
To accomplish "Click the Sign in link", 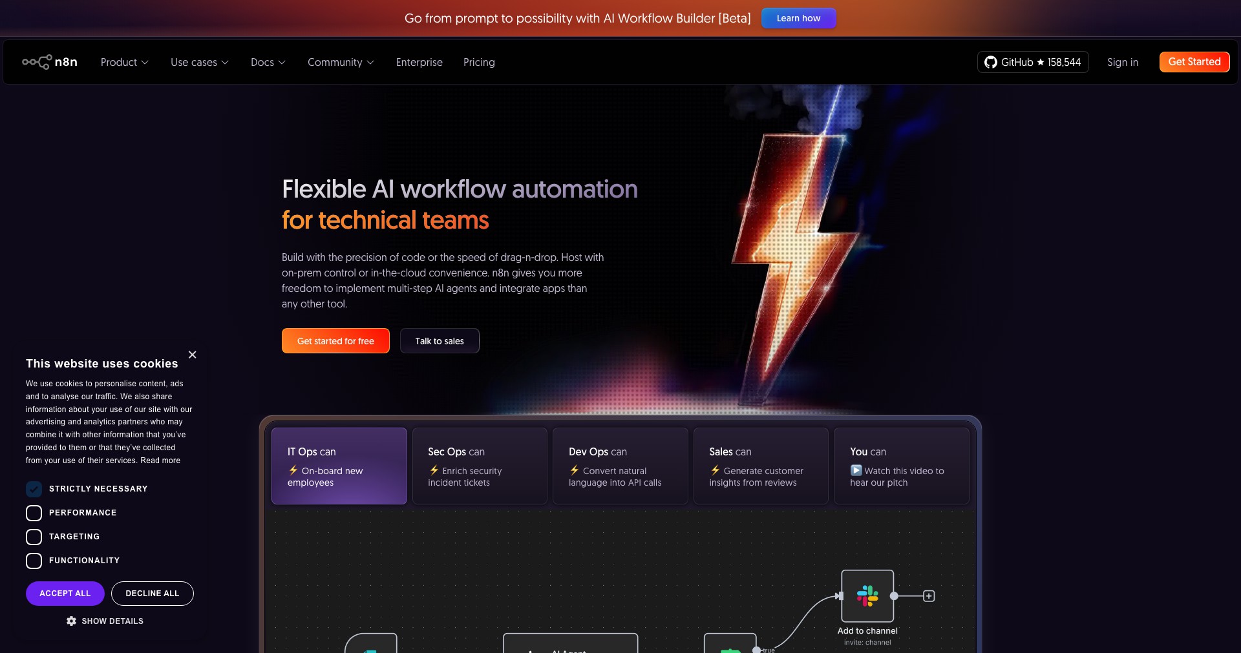I will click(x=1123, y=62).
